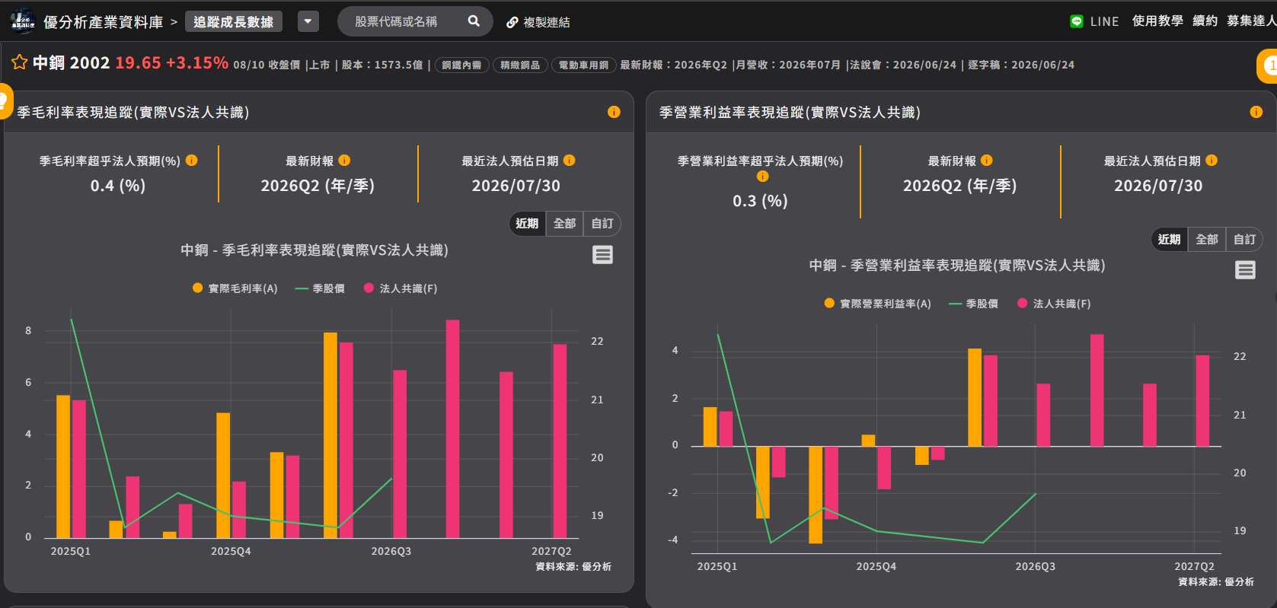Click the 2026Q3 axis label in operating margin chart

[x=1036, y=566]
